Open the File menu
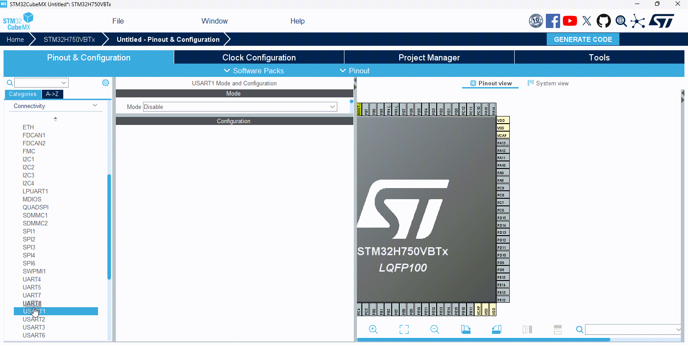The height and width of the screenshot is (345, 688). pos(118,21)
